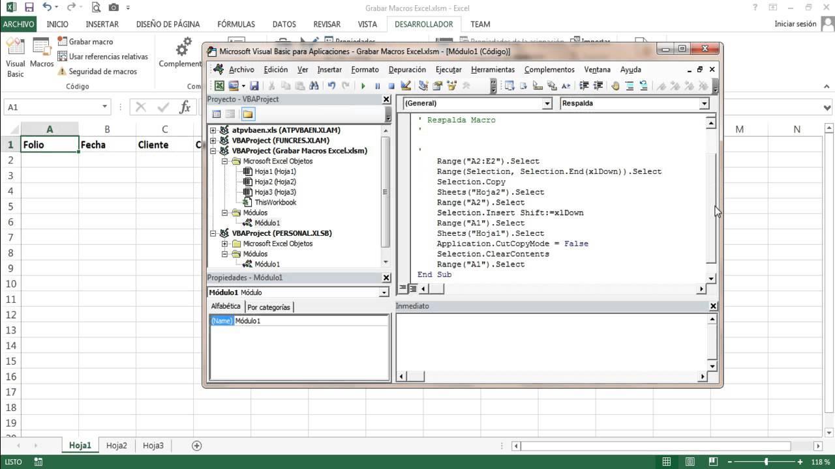Image resolution: width=835 pixels, height=469 pixels.
Task: Click View Microsoft Excel icon in VBA toolbar
Action: coord(220,85)
